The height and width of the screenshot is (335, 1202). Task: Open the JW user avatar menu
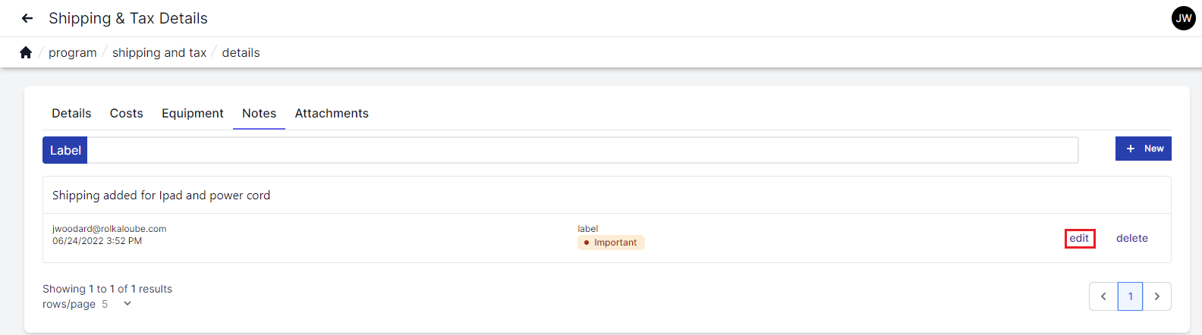(x=1183, y=18)
